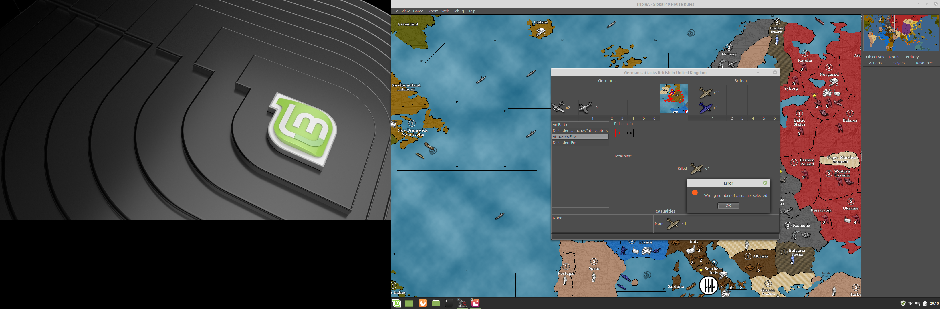Click the Greenland territory label

408,24
